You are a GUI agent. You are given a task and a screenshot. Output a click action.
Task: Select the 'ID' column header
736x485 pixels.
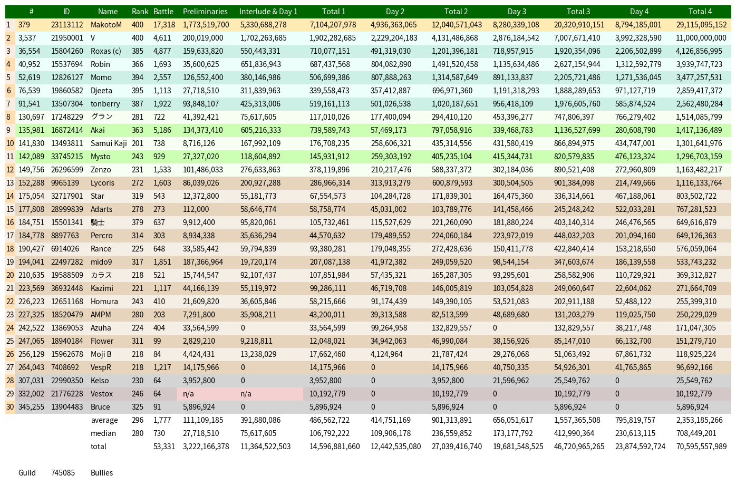pos(66,12)
